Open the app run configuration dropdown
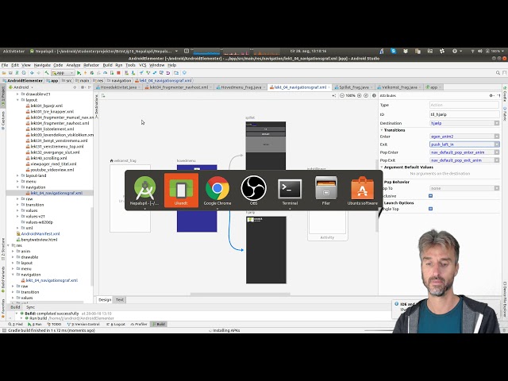Image resolution: width=508 pixels, height=381 pixels. (x=63, y=73)
